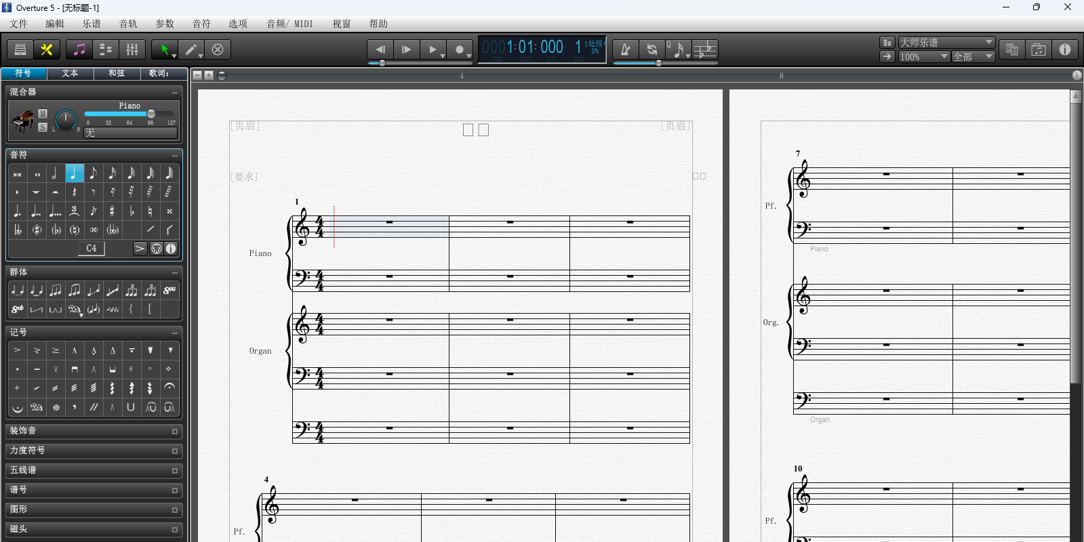Open the 乐谱 menu
Screen dimensions: 1084x542
(x=92, y=24)
